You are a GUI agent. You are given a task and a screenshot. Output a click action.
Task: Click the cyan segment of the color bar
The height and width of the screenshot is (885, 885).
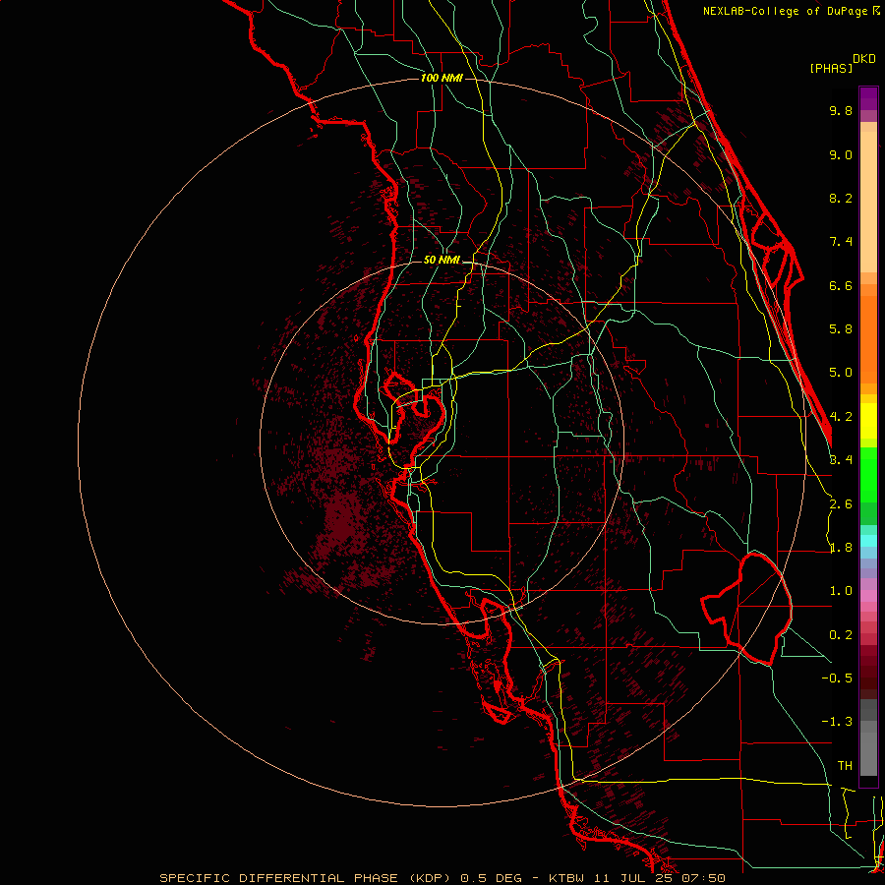(868, 540)
